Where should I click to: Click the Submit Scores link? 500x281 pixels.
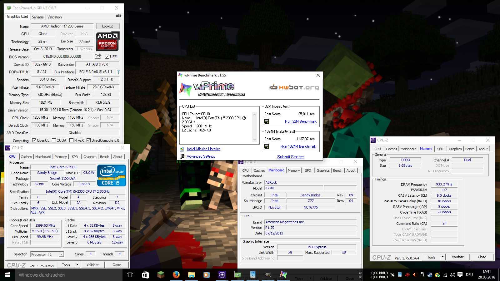291,157
